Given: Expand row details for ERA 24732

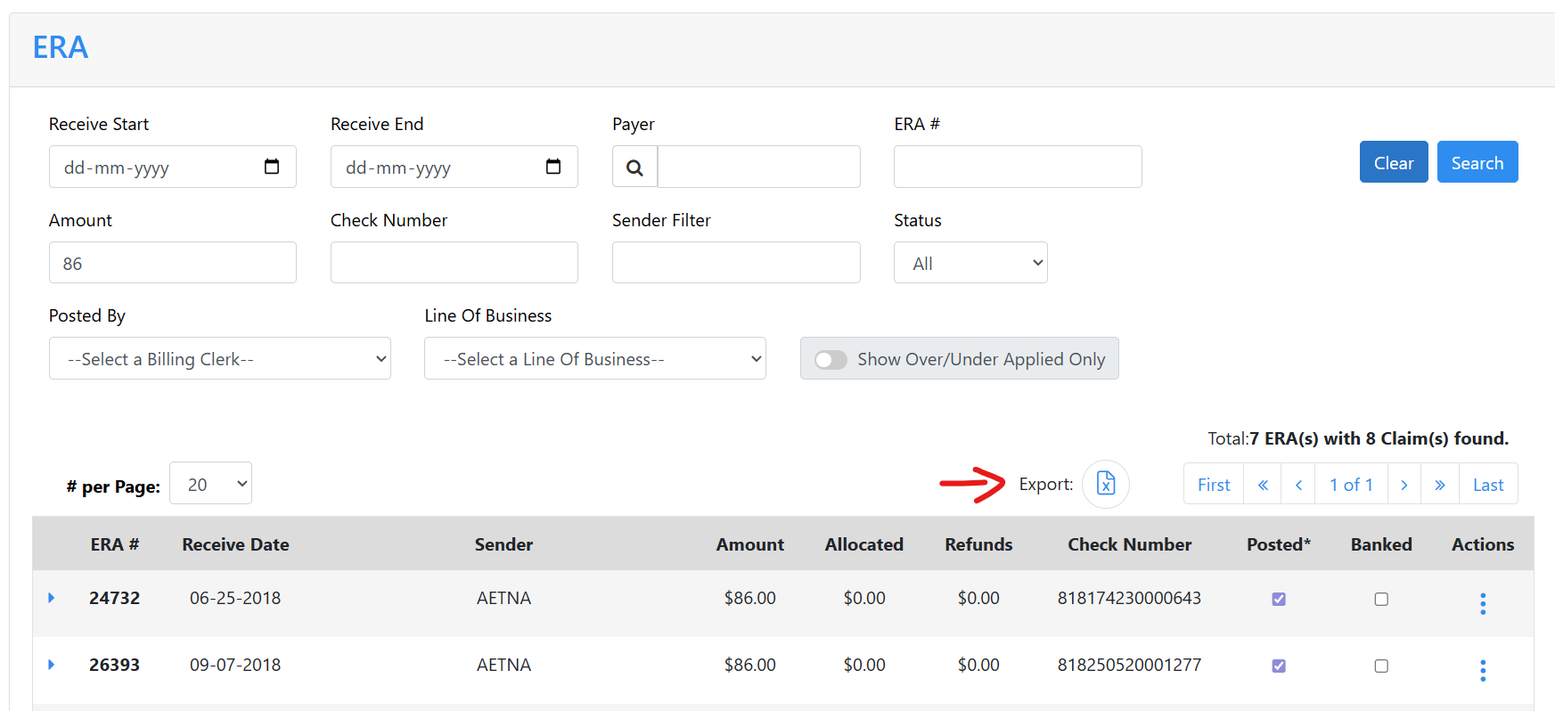Looking at the screenshot, I should 52,598.
